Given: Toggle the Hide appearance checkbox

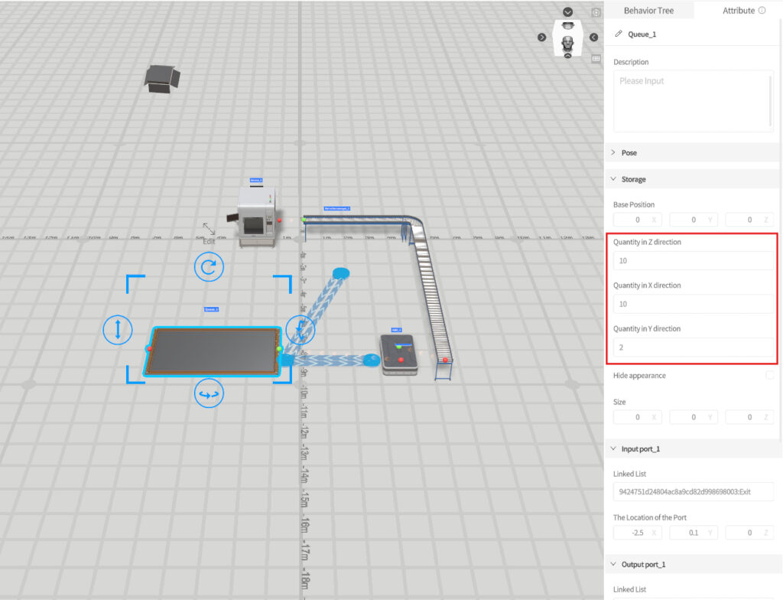Looking at the screenshot, I should (769, 375).
